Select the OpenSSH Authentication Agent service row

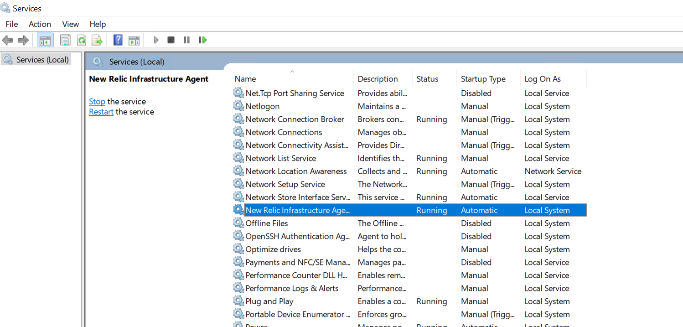pyautogui.click(x=297, y=236)
